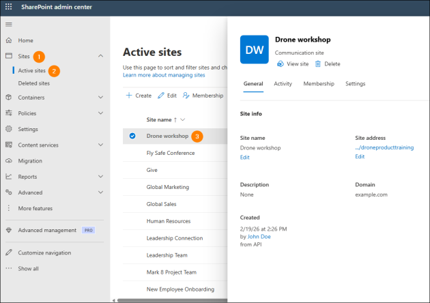This screenshot has height=303, width=430.
Task: Follow Learn more about managing sites link
Action: tap(164, 75)
